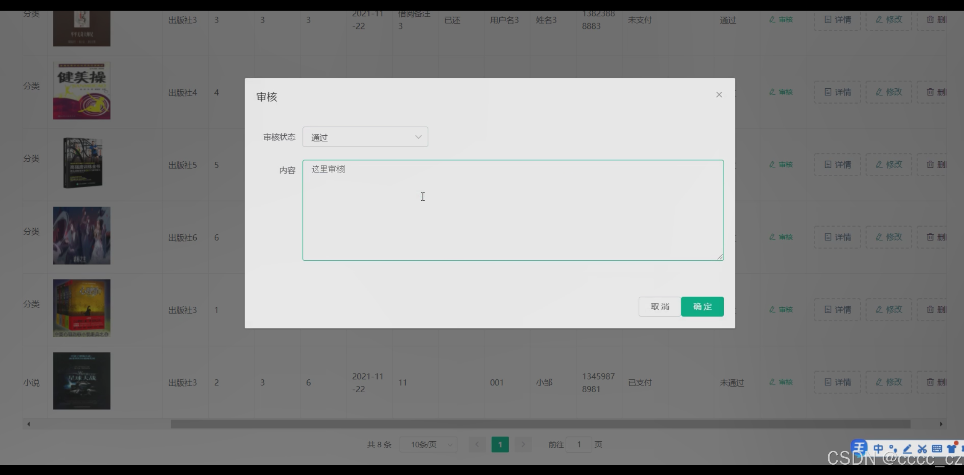The height and width of the screenshot is (475, 964).
Task: Click the 内容 text area
Action: coord(513,210)
